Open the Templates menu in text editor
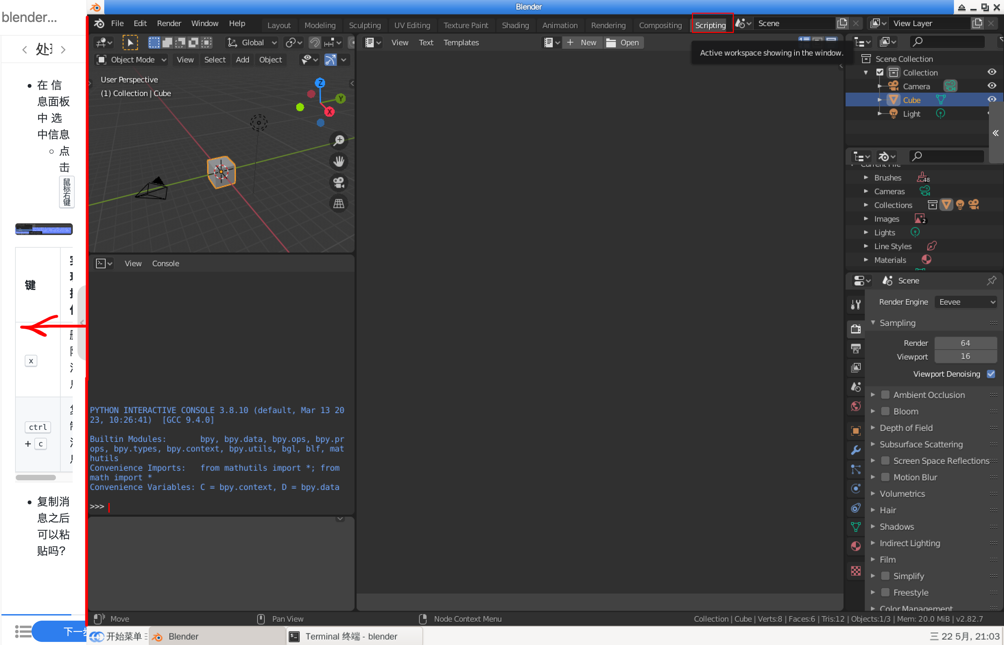The height and width of the screenshot is (645, 1004). coord(461,42)
